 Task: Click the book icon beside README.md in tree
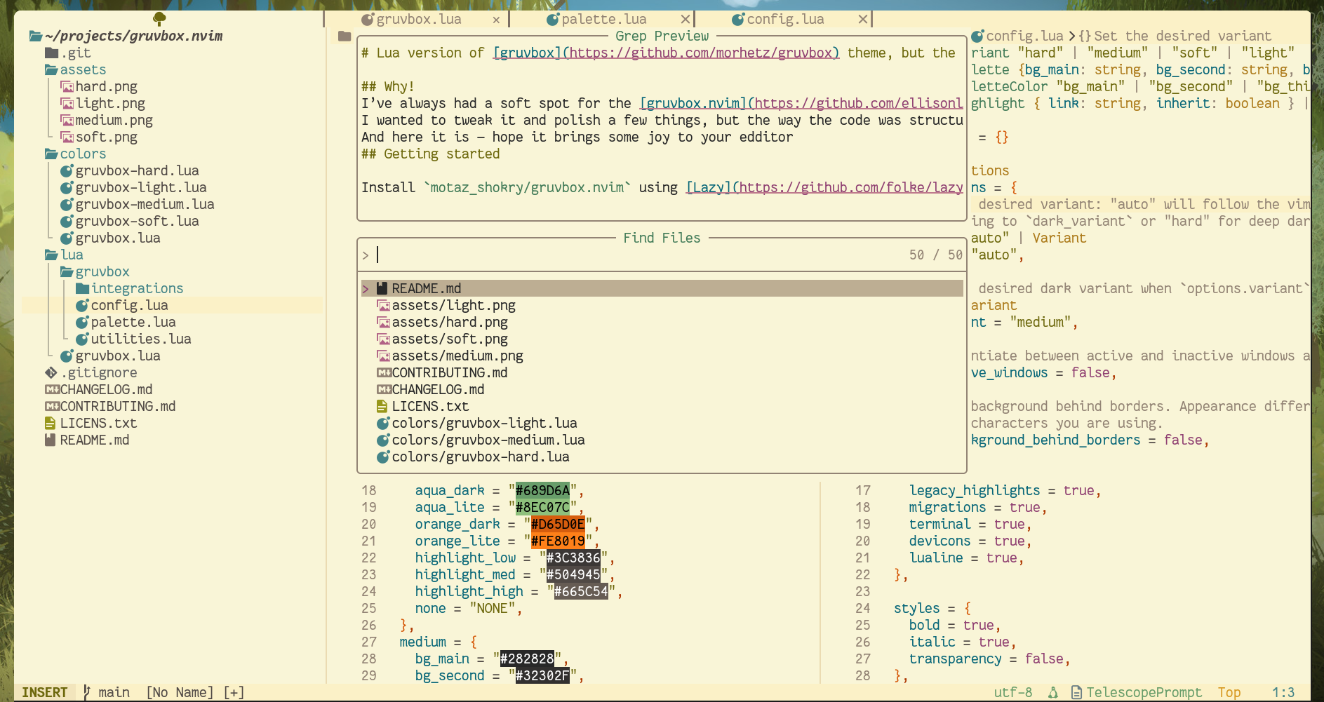(50, 440)
